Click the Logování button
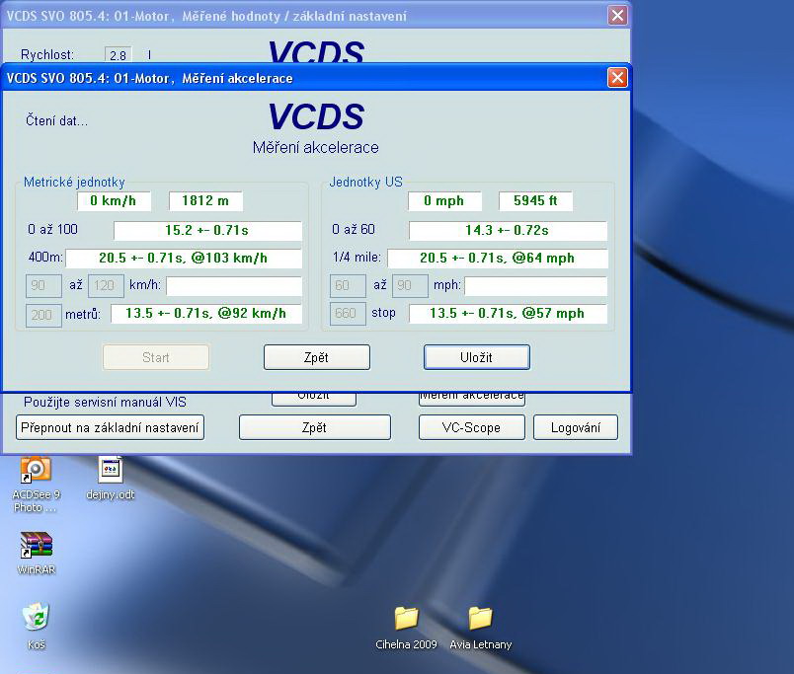This screenshot has height=674, width=794. [576, 427]
